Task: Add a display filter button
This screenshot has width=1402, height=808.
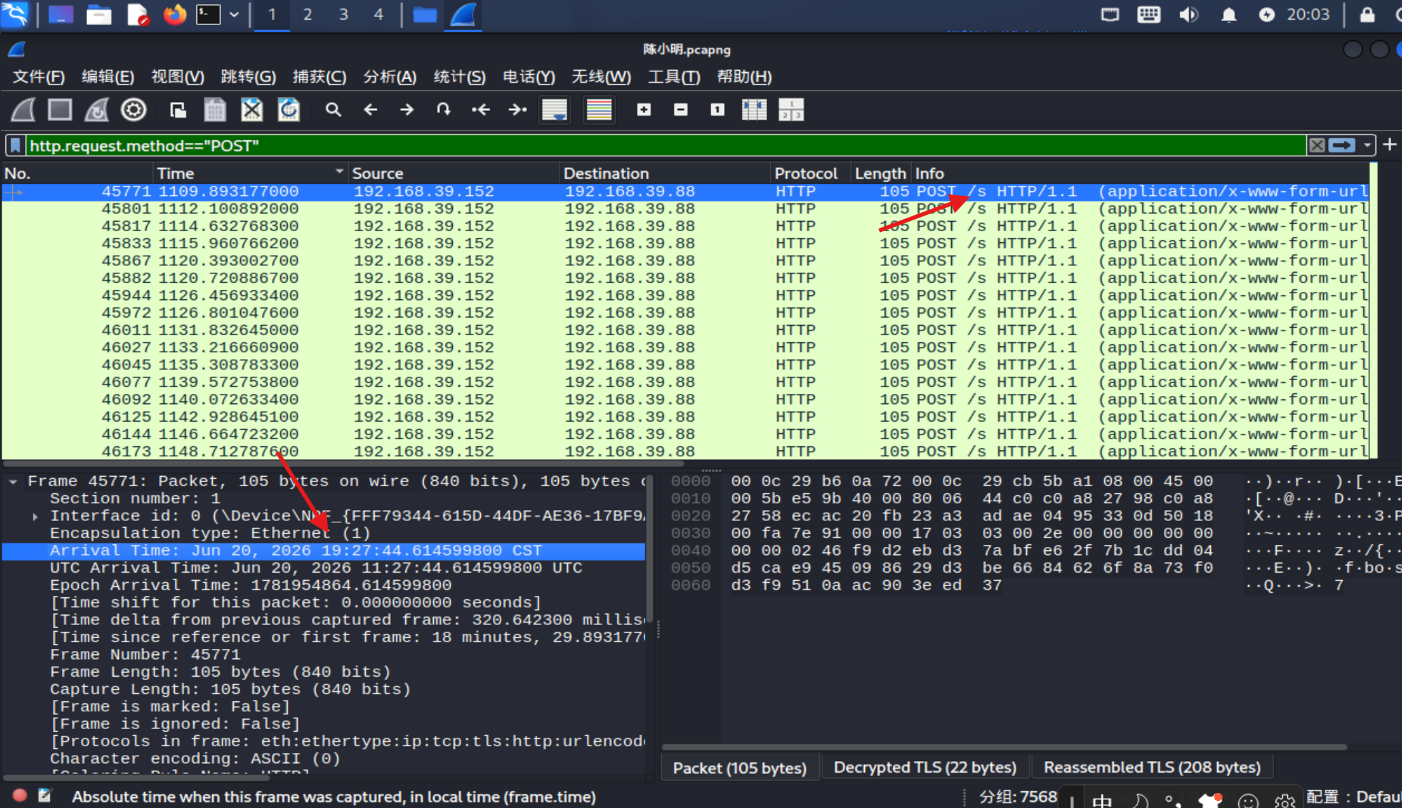Action: tap(1390, 144)
